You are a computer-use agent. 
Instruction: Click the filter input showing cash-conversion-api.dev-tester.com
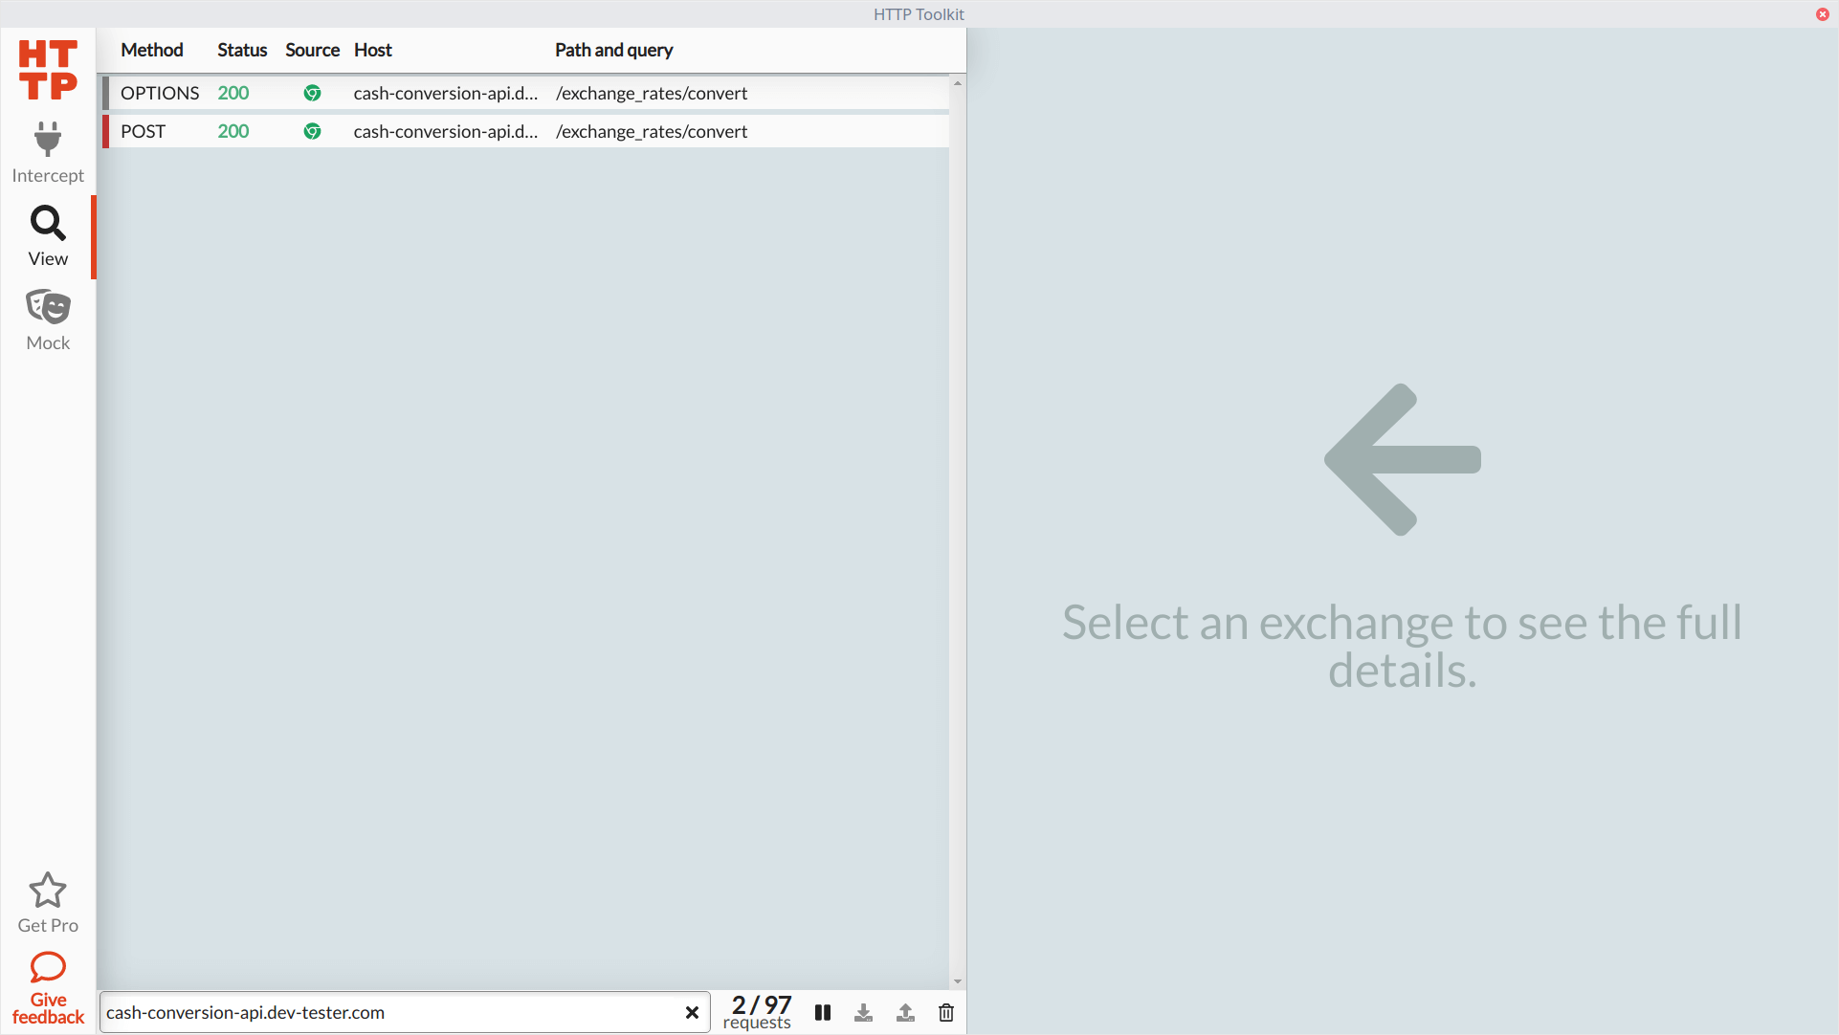click(383, 1012)
